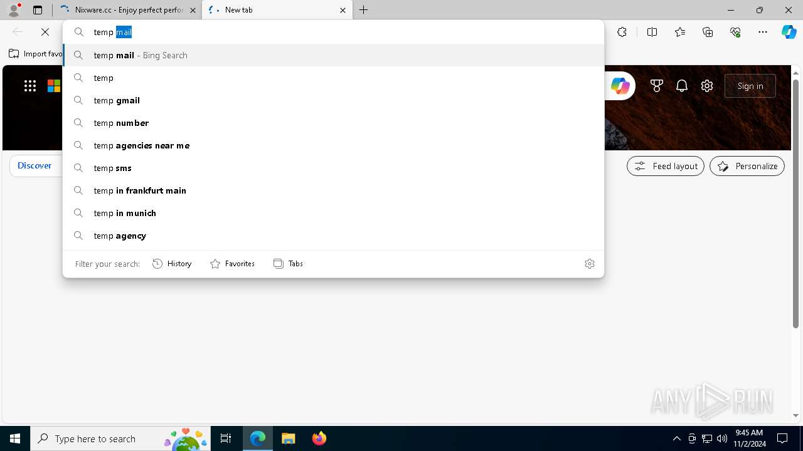Open the Collections toolbar icon

(708, 32)
